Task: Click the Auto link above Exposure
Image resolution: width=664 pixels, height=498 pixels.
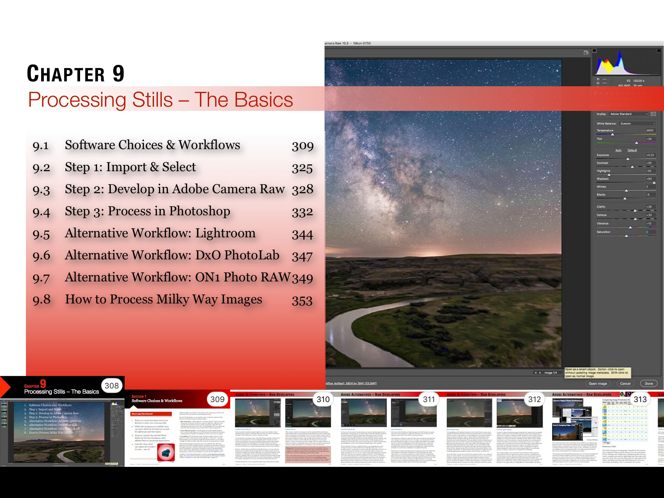Action: (618, 150)
